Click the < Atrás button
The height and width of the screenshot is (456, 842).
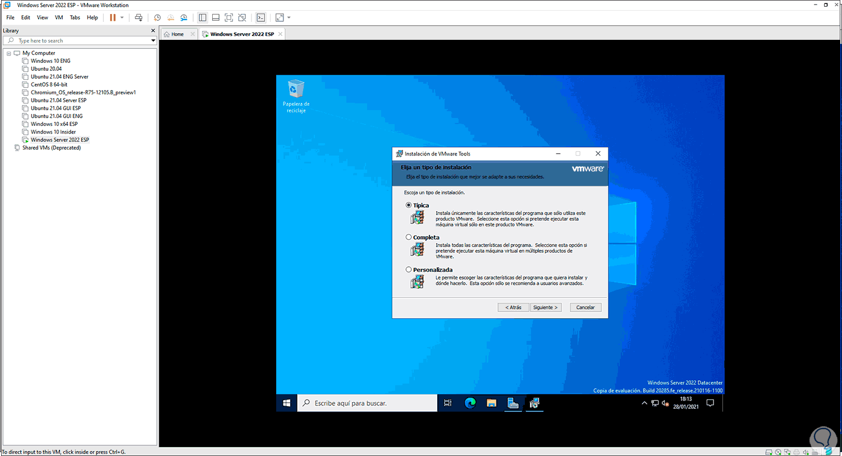click(513, 307)
